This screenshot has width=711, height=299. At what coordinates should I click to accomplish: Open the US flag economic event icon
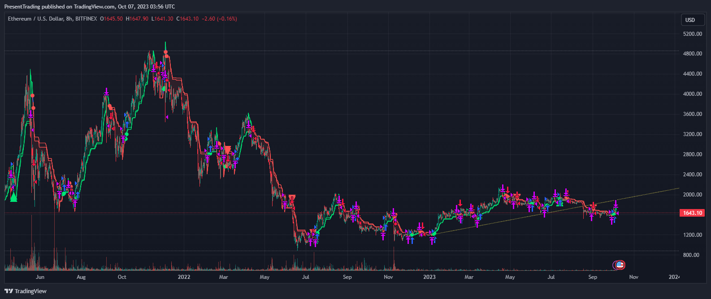coord(620,265)
